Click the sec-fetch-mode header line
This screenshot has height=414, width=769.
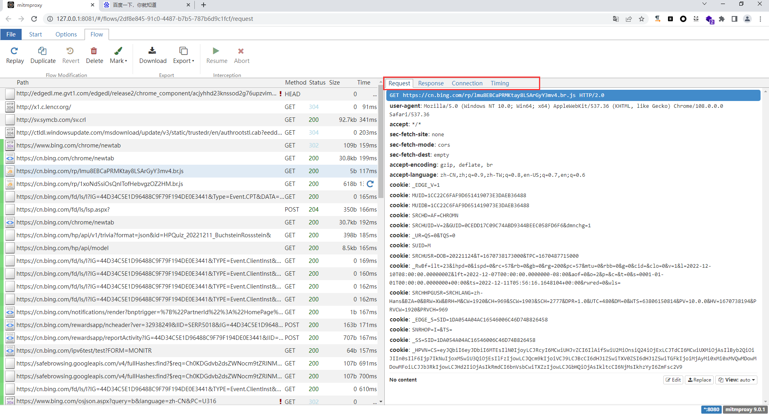coord(420,145)
